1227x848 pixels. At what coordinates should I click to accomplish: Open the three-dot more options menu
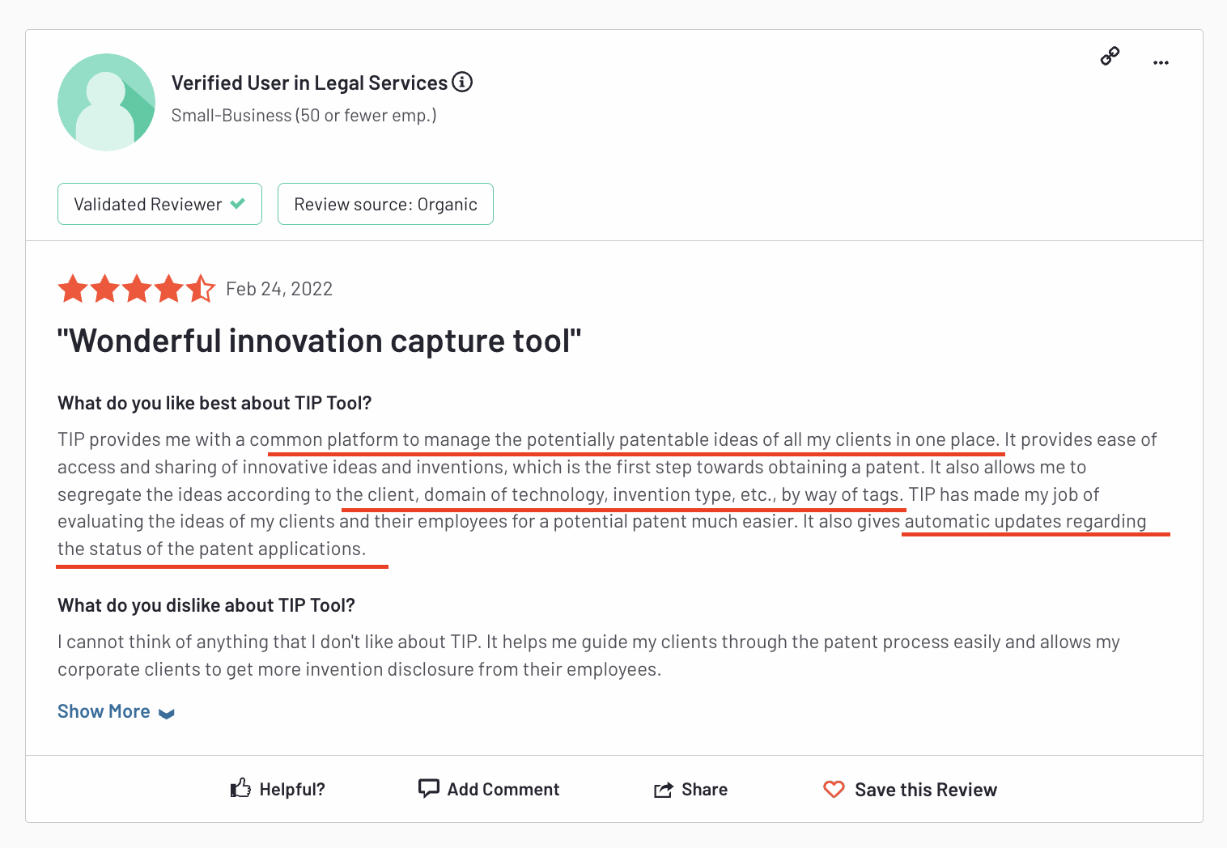click(1161, 62)
